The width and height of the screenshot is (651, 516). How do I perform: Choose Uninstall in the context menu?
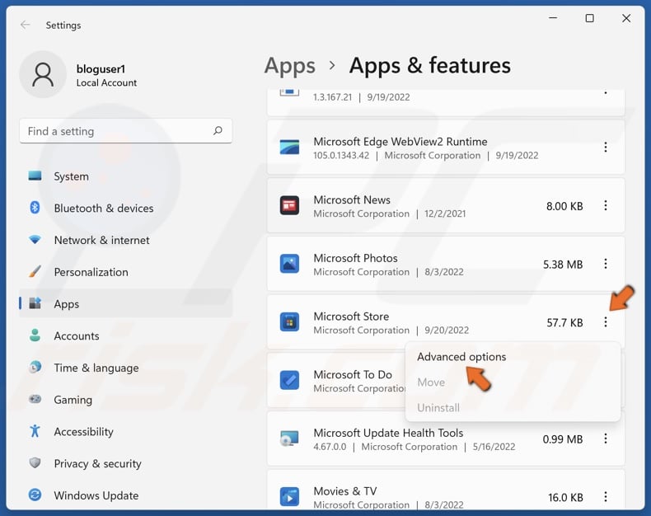pyautogui.click(x=513, y=407)
